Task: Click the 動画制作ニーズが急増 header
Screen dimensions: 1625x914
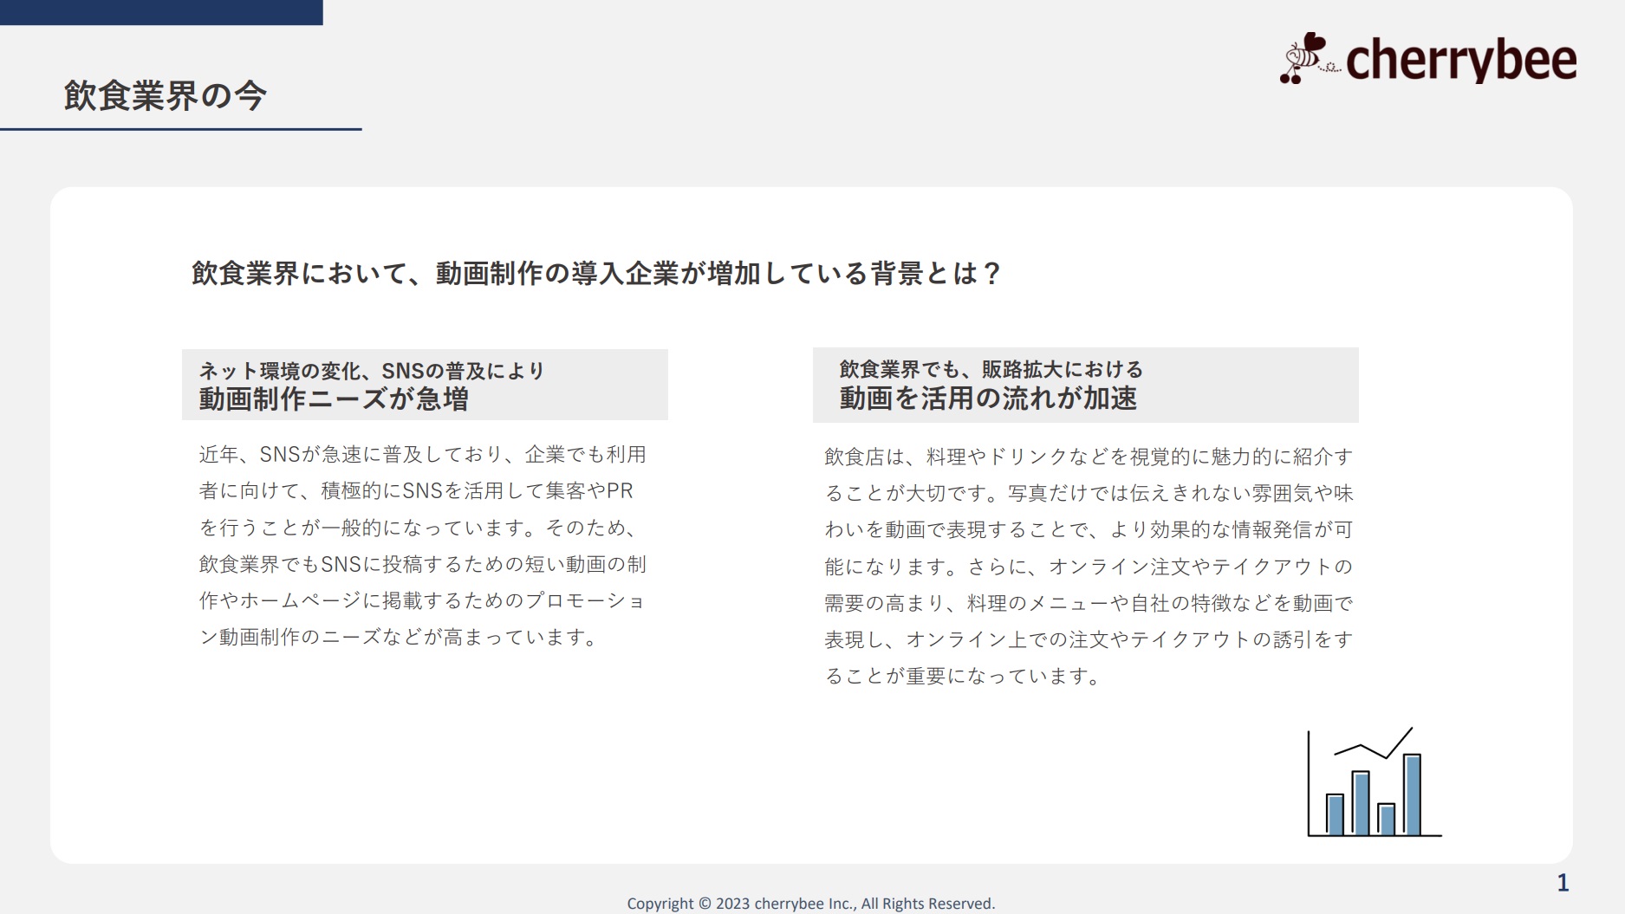Action: click(334, 399)
